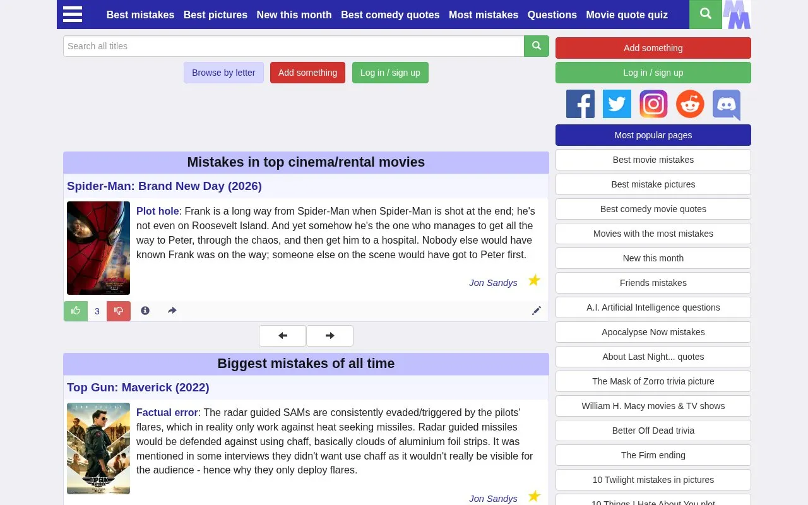Viewport: 808px width, 505px height.
Task: Open Best mistake pictures sidebar link
Action: (653, 184)
